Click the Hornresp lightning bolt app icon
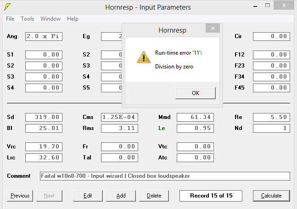Screen dimensions: 297x209 [x=7, y=6]
